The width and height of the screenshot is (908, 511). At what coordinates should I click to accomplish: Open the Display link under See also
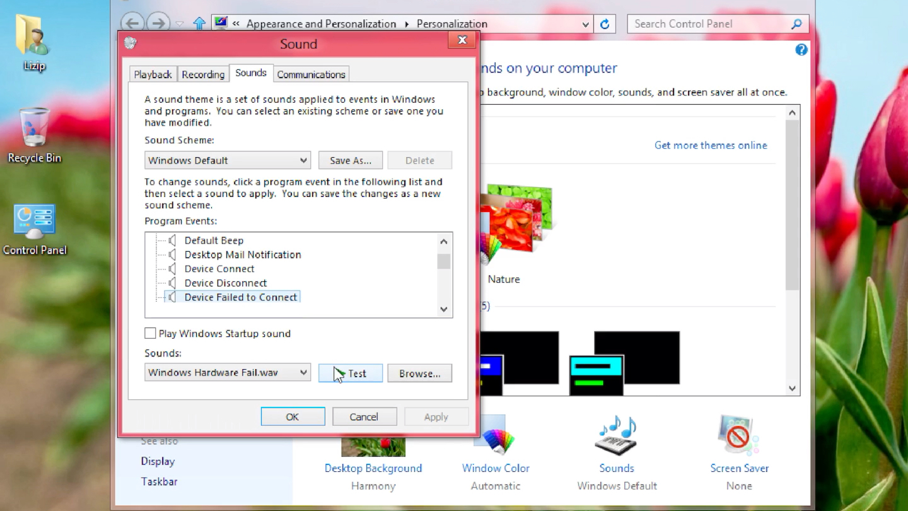click(158, 461)
